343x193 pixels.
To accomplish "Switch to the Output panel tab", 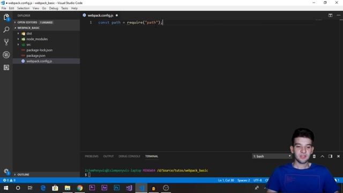I will coord(108,156).
